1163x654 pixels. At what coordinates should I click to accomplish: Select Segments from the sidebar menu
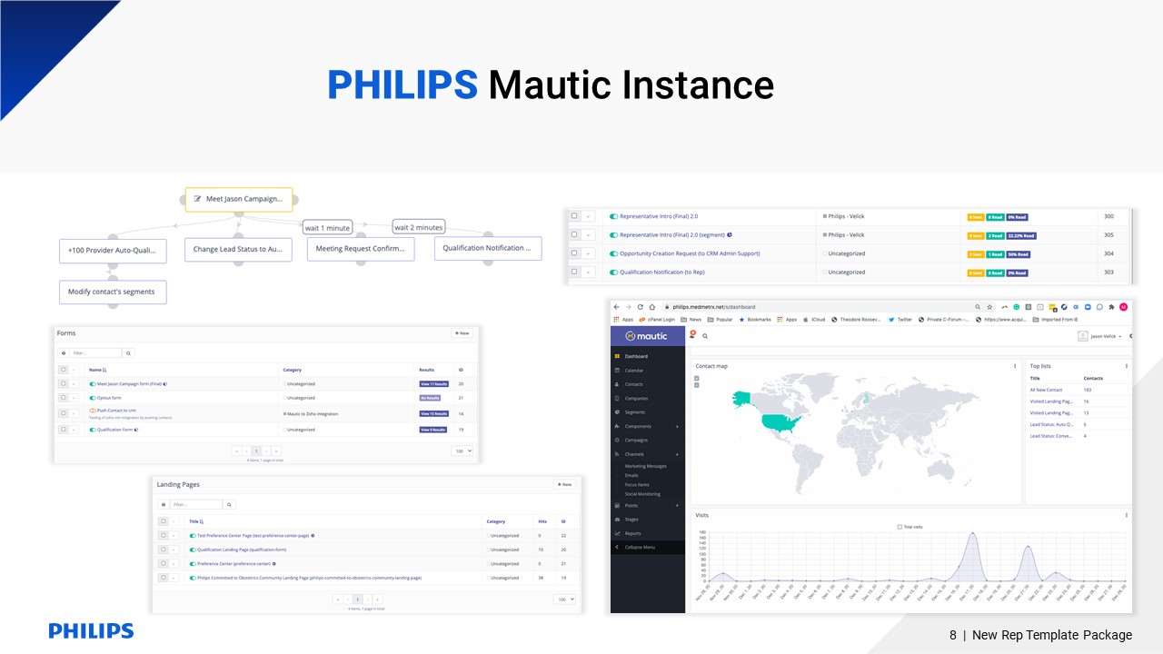(634, 412)
